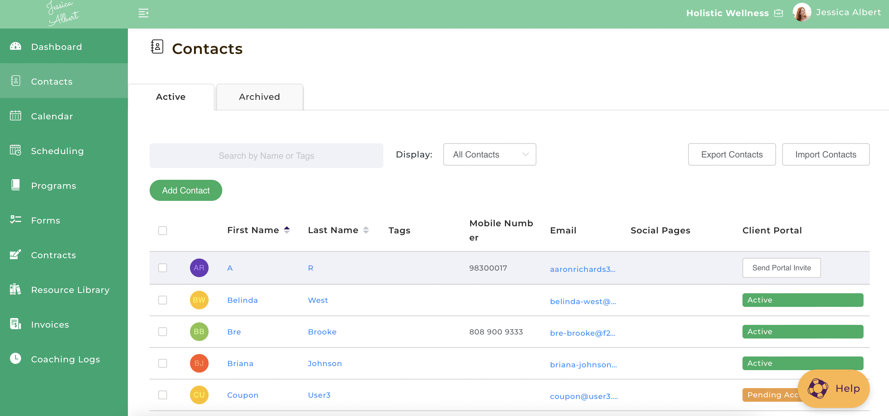
Task: Open the All Contacts display dropdown
Action: click(490, 154)
